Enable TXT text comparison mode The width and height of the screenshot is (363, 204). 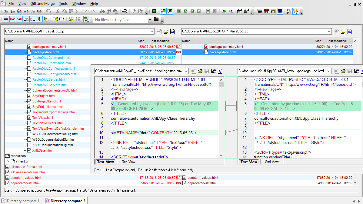click(260, 11)
